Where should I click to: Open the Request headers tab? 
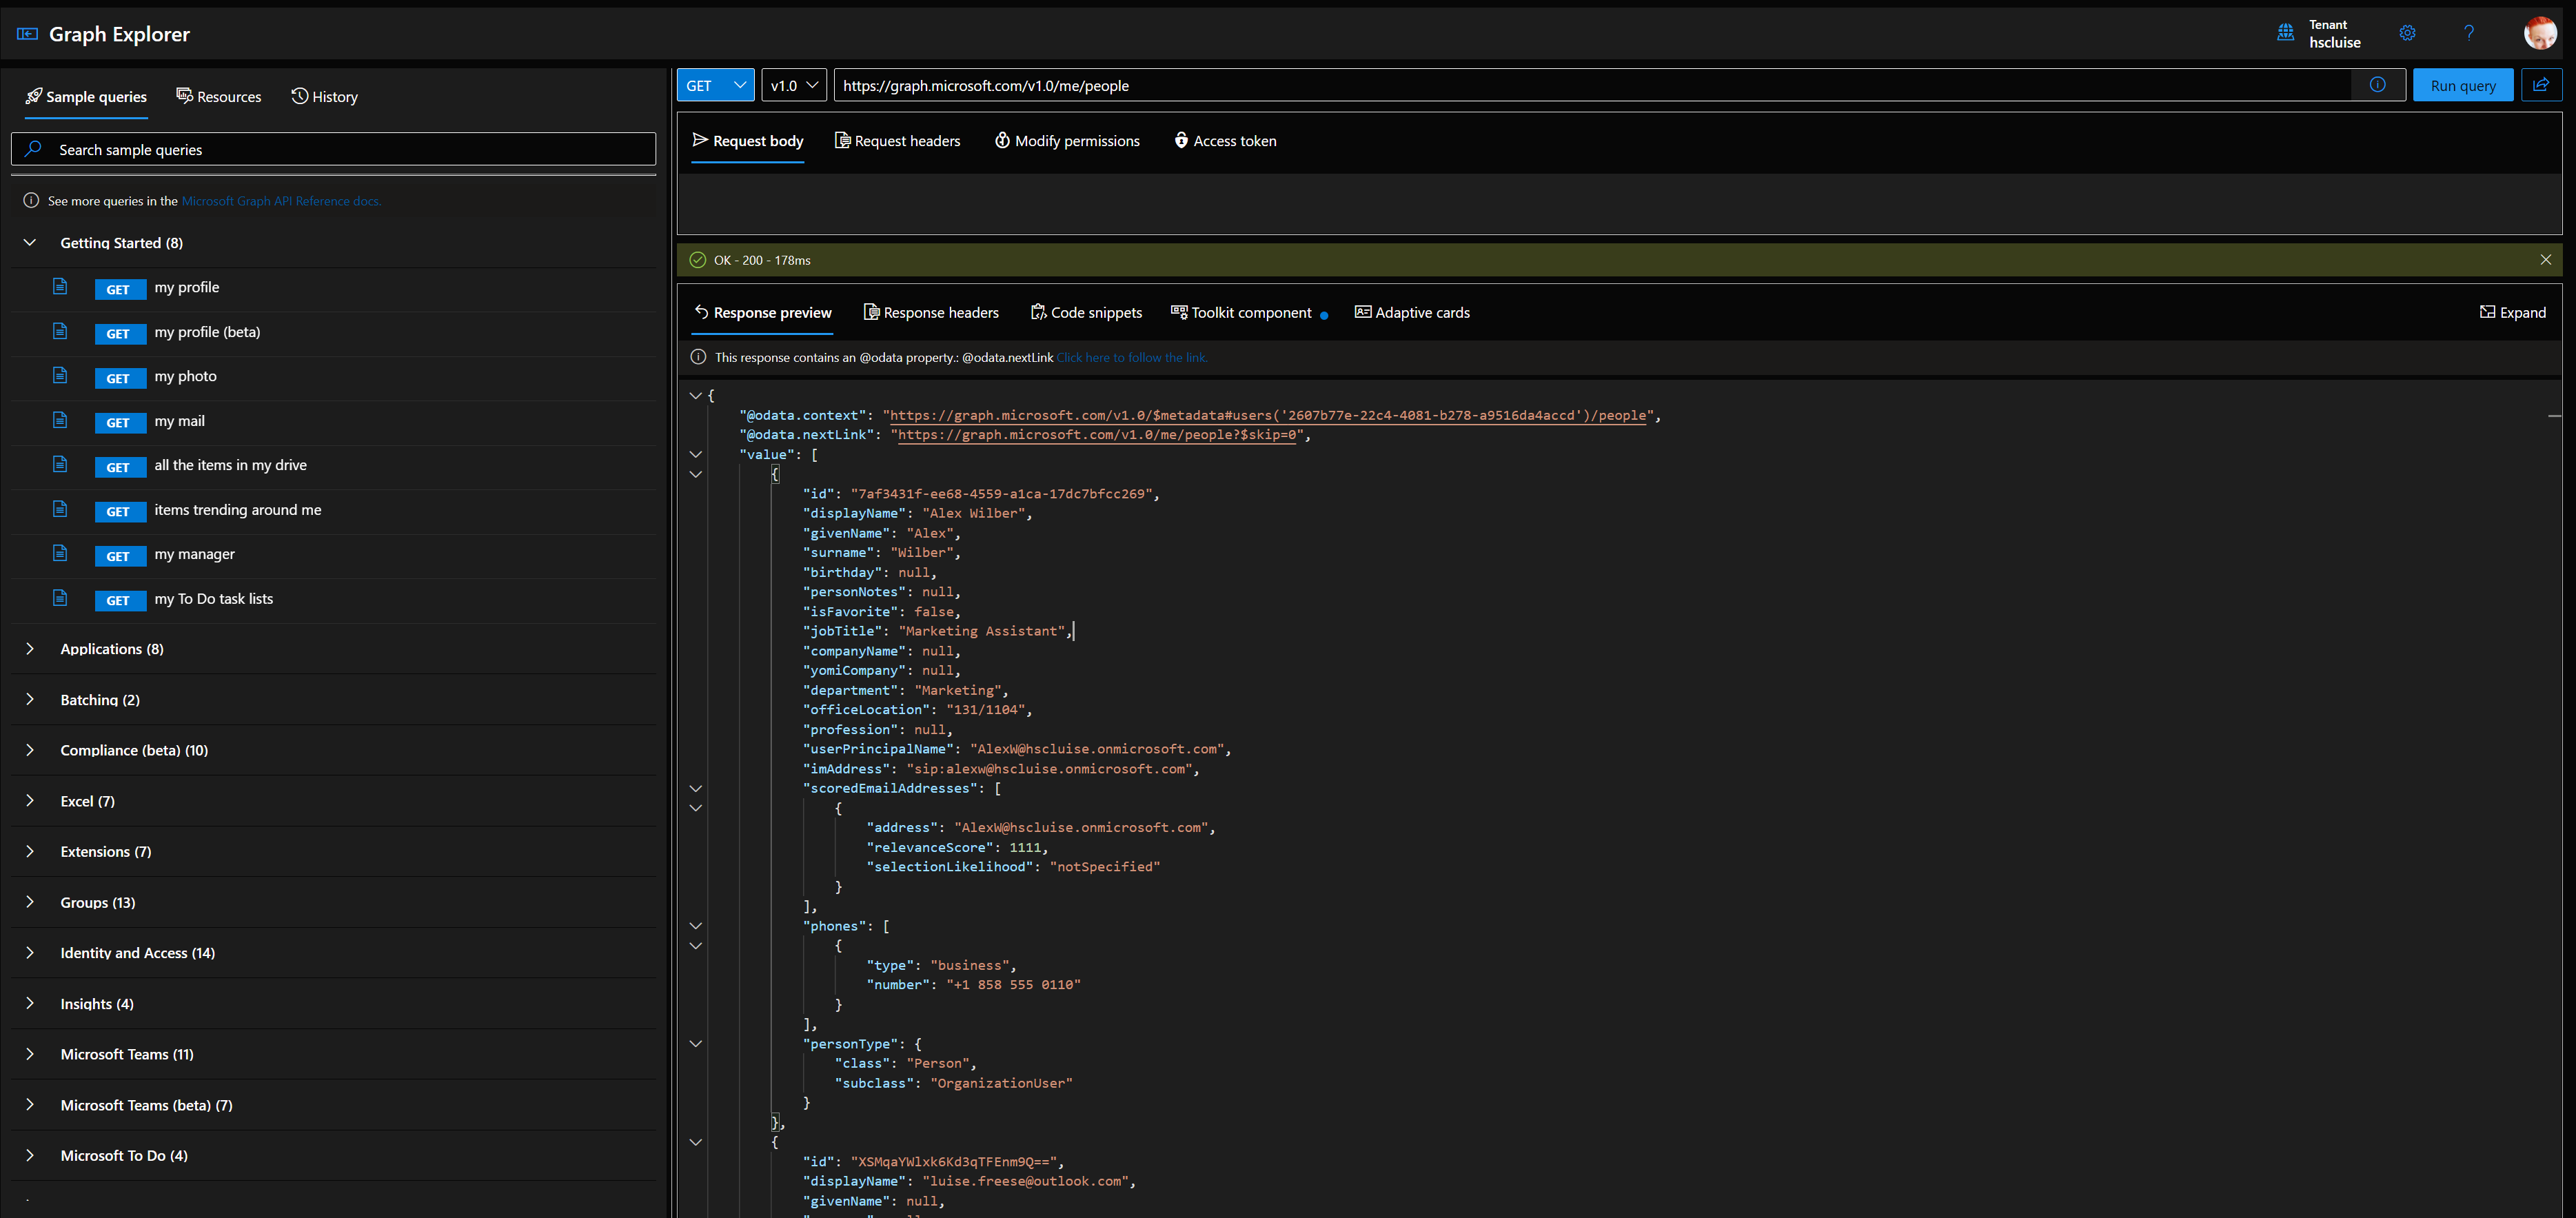pos(897,141)
